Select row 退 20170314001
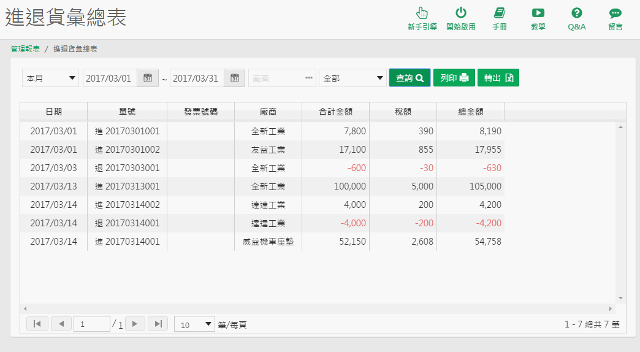 [262, 223]
